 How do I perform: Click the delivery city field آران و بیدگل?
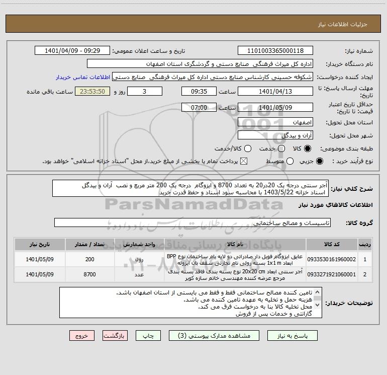(x=275, y=135)
